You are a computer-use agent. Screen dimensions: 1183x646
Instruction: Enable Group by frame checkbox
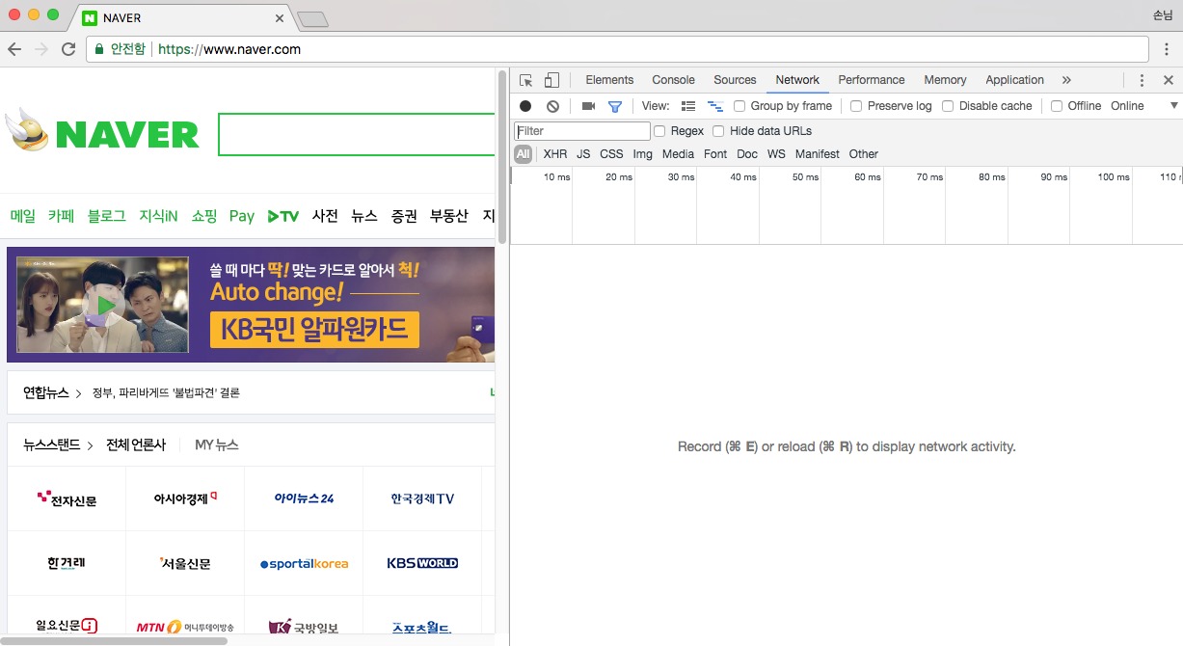(739, 106)
